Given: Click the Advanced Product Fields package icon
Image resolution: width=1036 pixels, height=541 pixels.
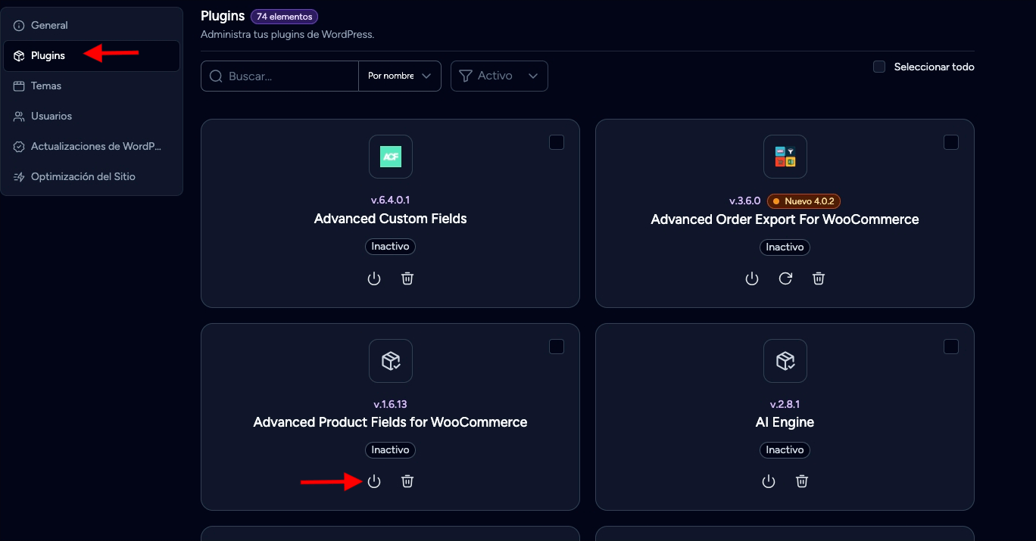Looking at the screenshot, I should [x=391, y=361].
